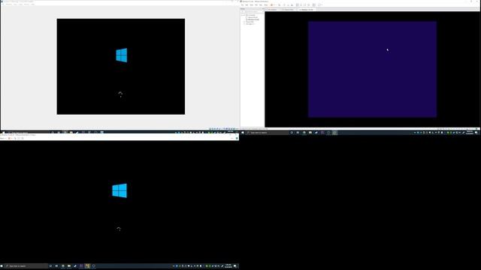Image resolution: width=481 pixels, height=270 pixels.
Task: Click search box in top-left desktop taskbar
Action: 29,133
